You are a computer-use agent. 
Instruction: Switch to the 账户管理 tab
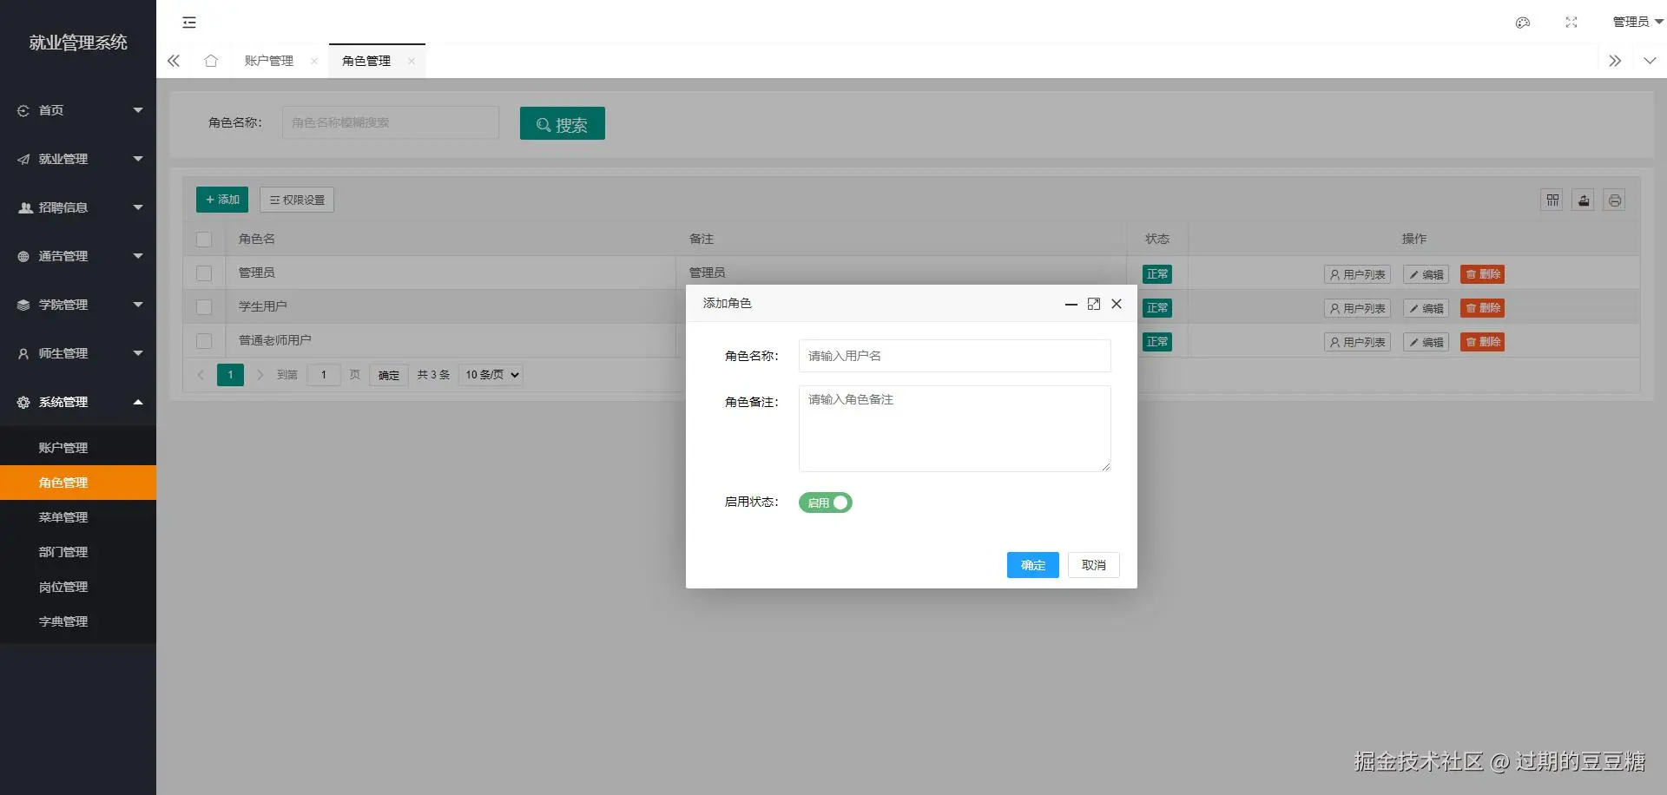click(269, 61)
